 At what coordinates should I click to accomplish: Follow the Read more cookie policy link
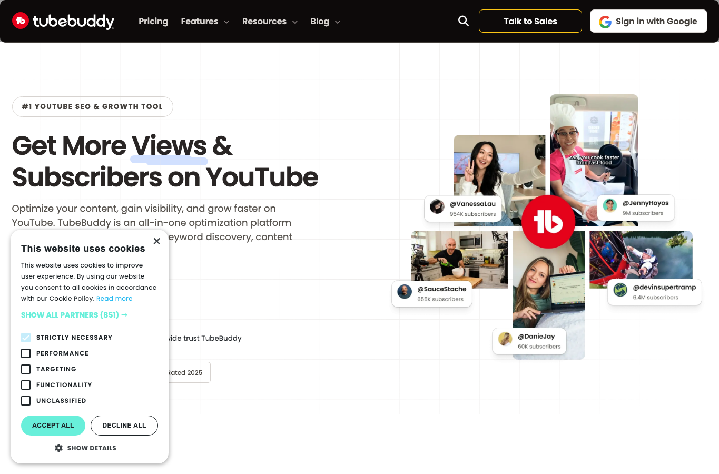coord(114,299)
